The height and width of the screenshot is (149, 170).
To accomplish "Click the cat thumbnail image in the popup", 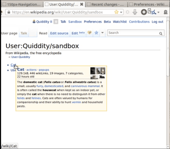I will point(98,73).
